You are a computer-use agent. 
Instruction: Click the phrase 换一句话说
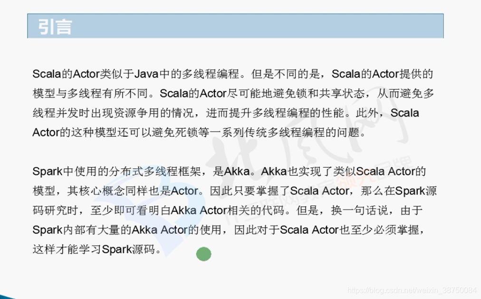click(359, 211)
